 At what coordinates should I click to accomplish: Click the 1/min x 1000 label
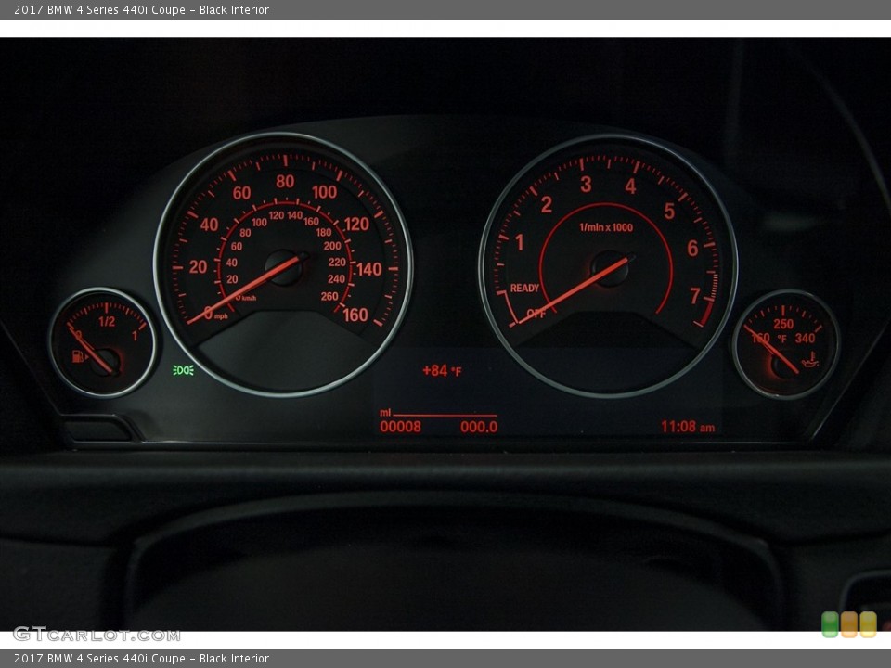pos(606,227)
